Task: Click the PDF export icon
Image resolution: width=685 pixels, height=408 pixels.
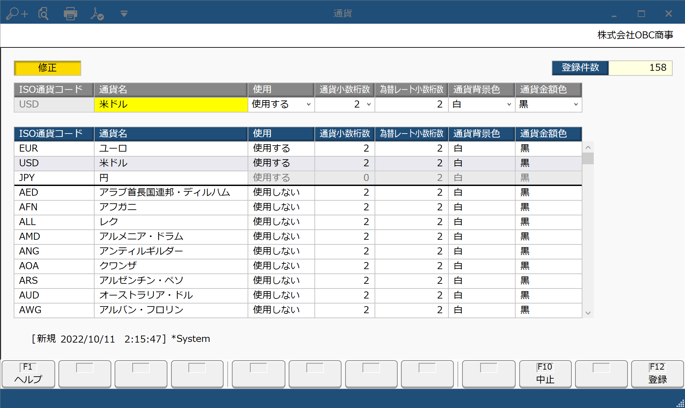Action: pos(97,14)
